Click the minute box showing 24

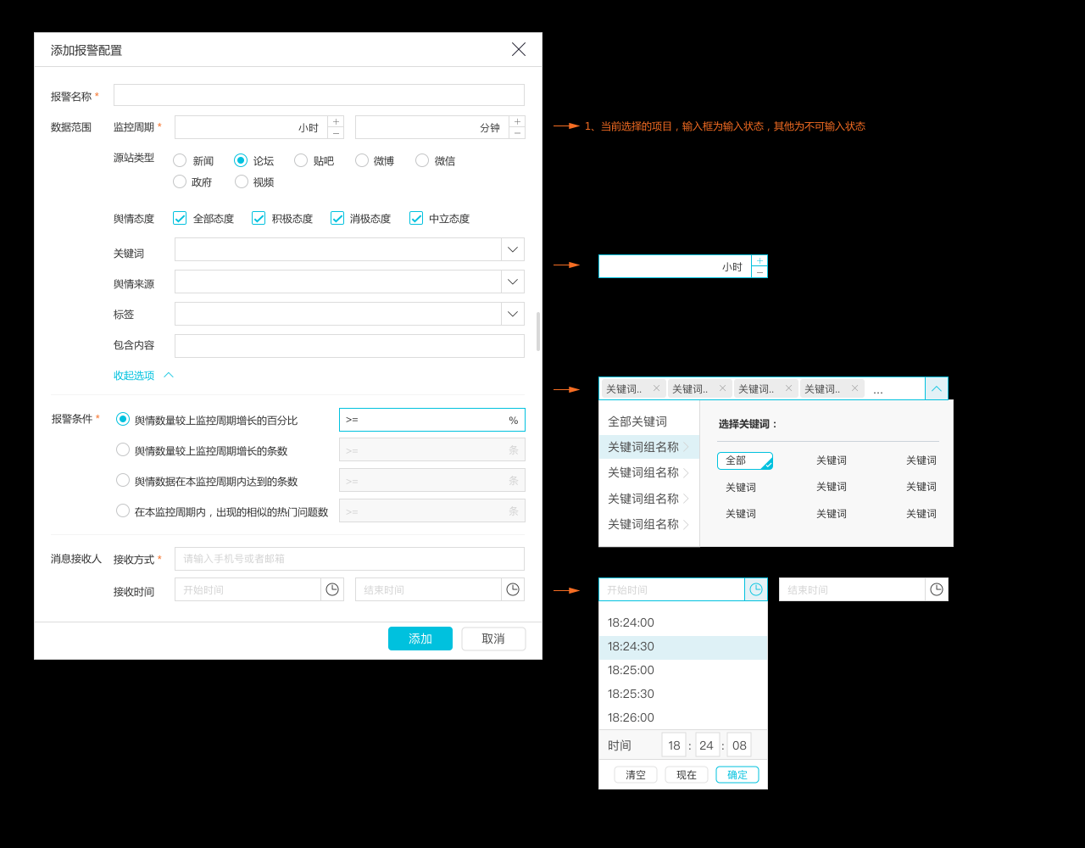pyautogui.click(x=707, y=745)
